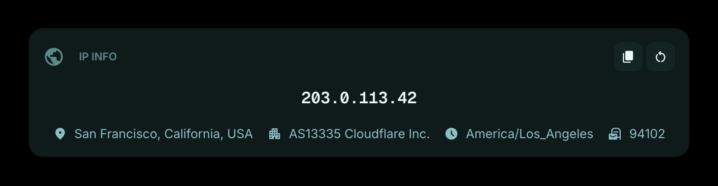Click the IP address 203.0.113.42
The width and height of the screenshot is (718, 186).
coord(359,98)
